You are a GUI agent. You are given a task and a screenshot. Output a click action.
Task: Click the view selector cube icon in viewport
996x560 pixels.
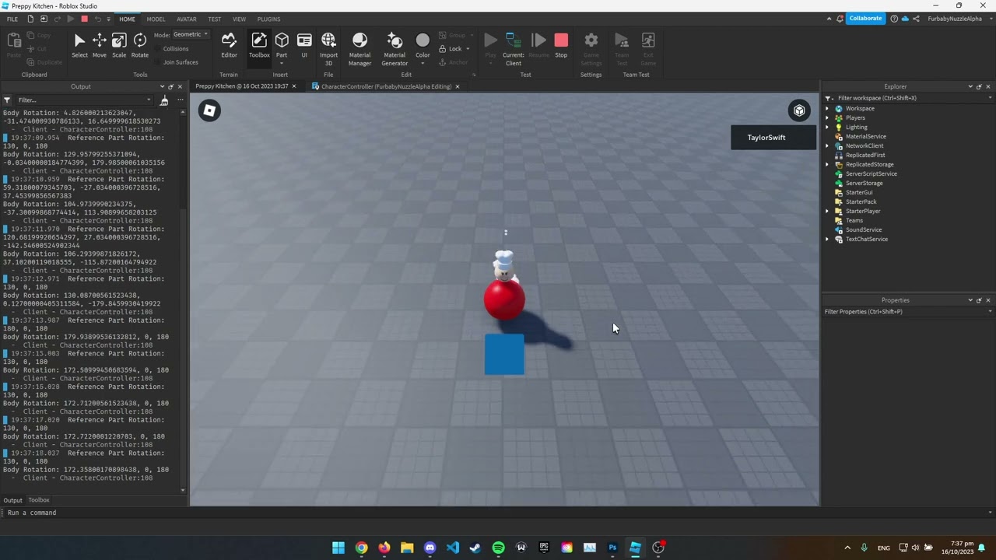pos(799,110)
